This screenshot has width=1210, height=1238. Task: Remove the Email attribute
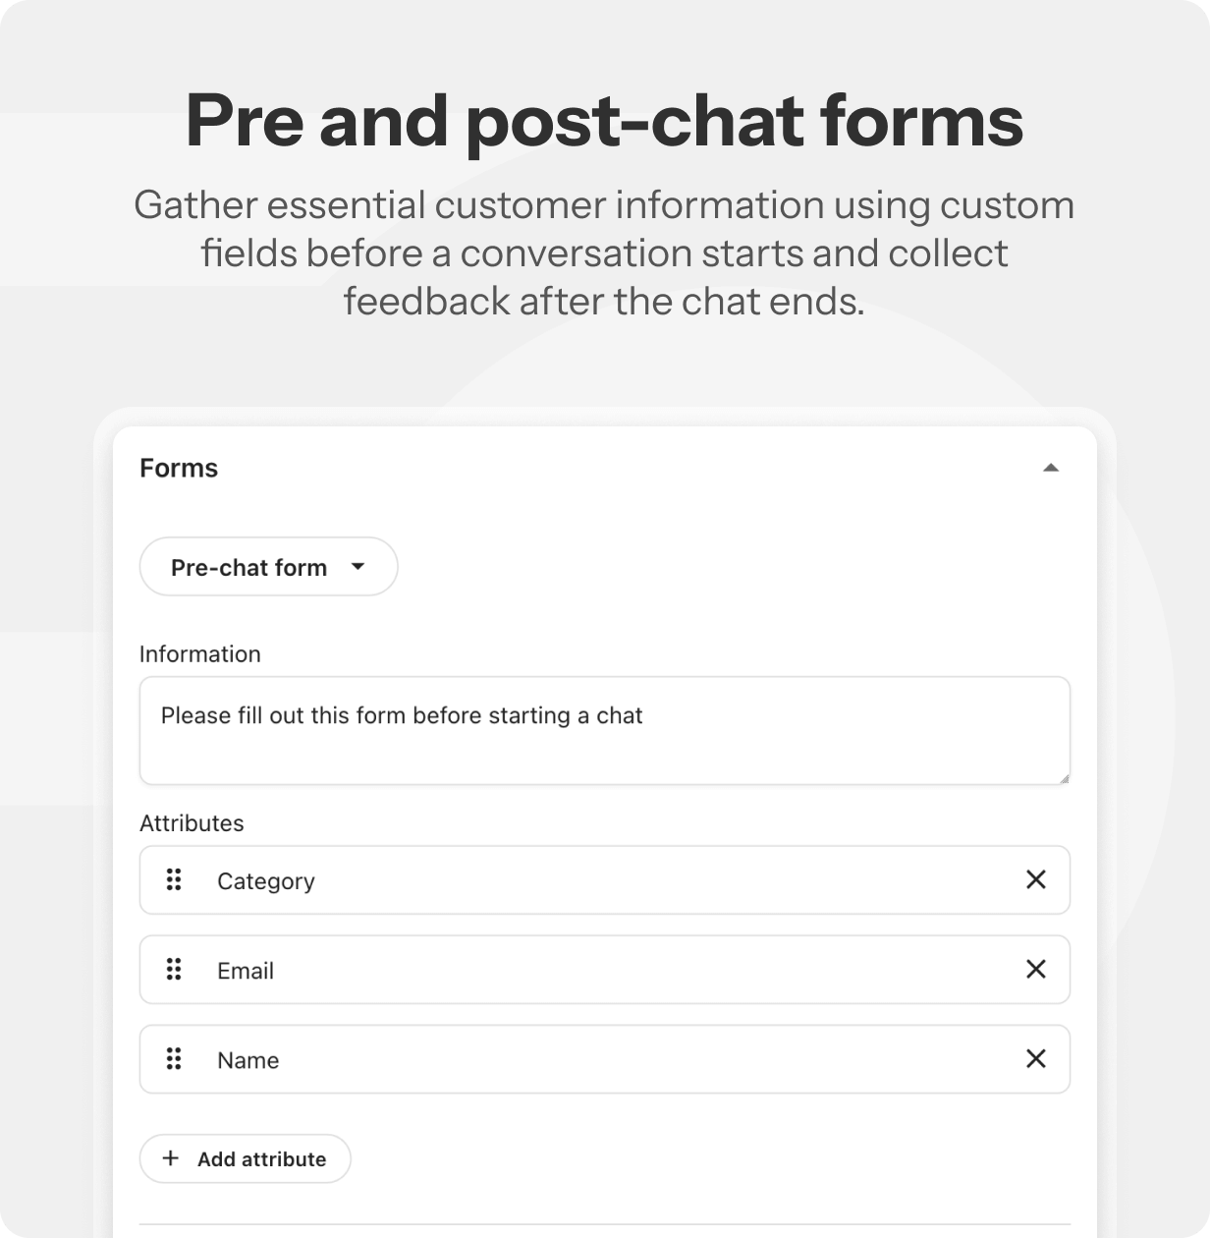(x=1035, y=970)
